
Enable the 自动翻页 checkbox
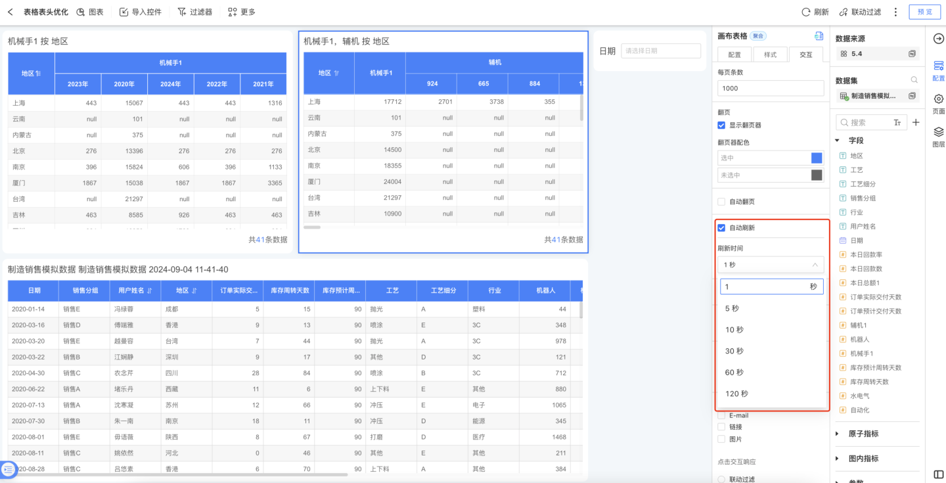point(721,202)
